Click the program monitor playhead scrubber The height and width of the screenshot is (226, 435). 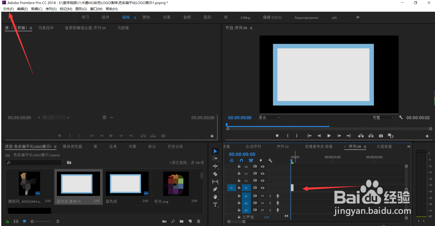[x=227, y=125]
